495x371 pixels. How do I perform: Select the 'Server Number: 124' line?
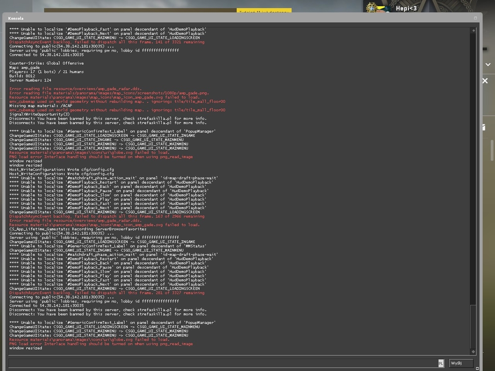coord(30,80)
